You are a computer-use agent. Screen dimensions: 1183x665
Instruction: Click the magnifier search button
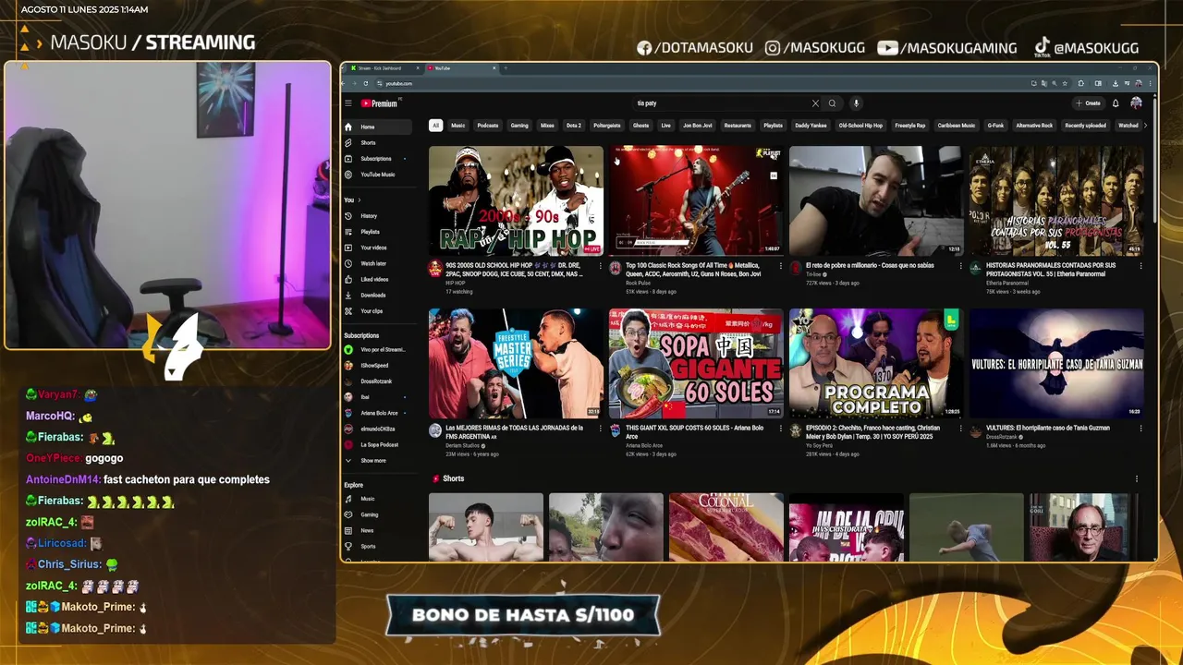pos(832,103)
